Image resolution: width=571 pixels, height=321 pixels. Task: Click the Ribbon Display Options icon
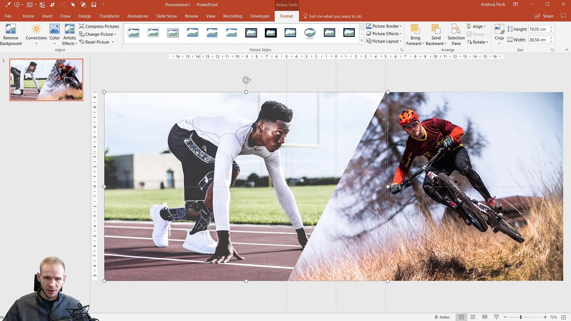tap(516, 4)
